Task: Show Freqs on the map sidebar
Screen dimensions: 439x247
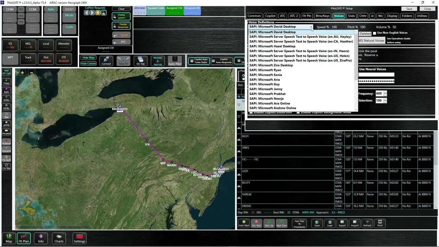Action: click(x=6, y=81)
